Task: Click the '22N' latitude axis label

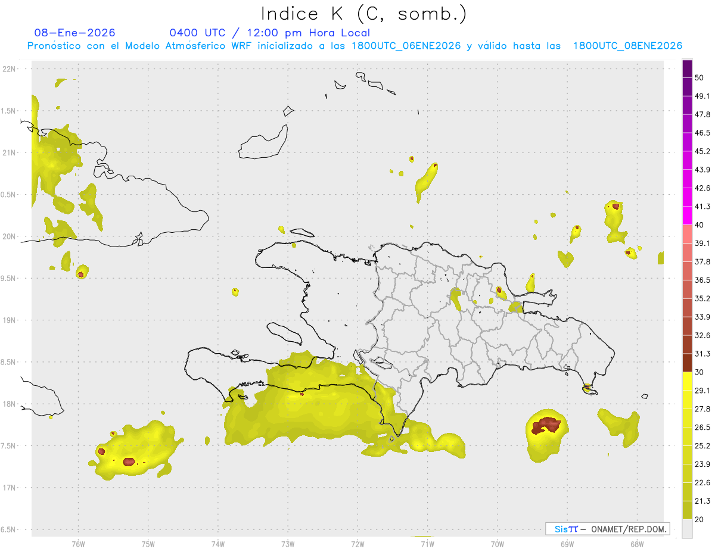Action: coord(9,69)
